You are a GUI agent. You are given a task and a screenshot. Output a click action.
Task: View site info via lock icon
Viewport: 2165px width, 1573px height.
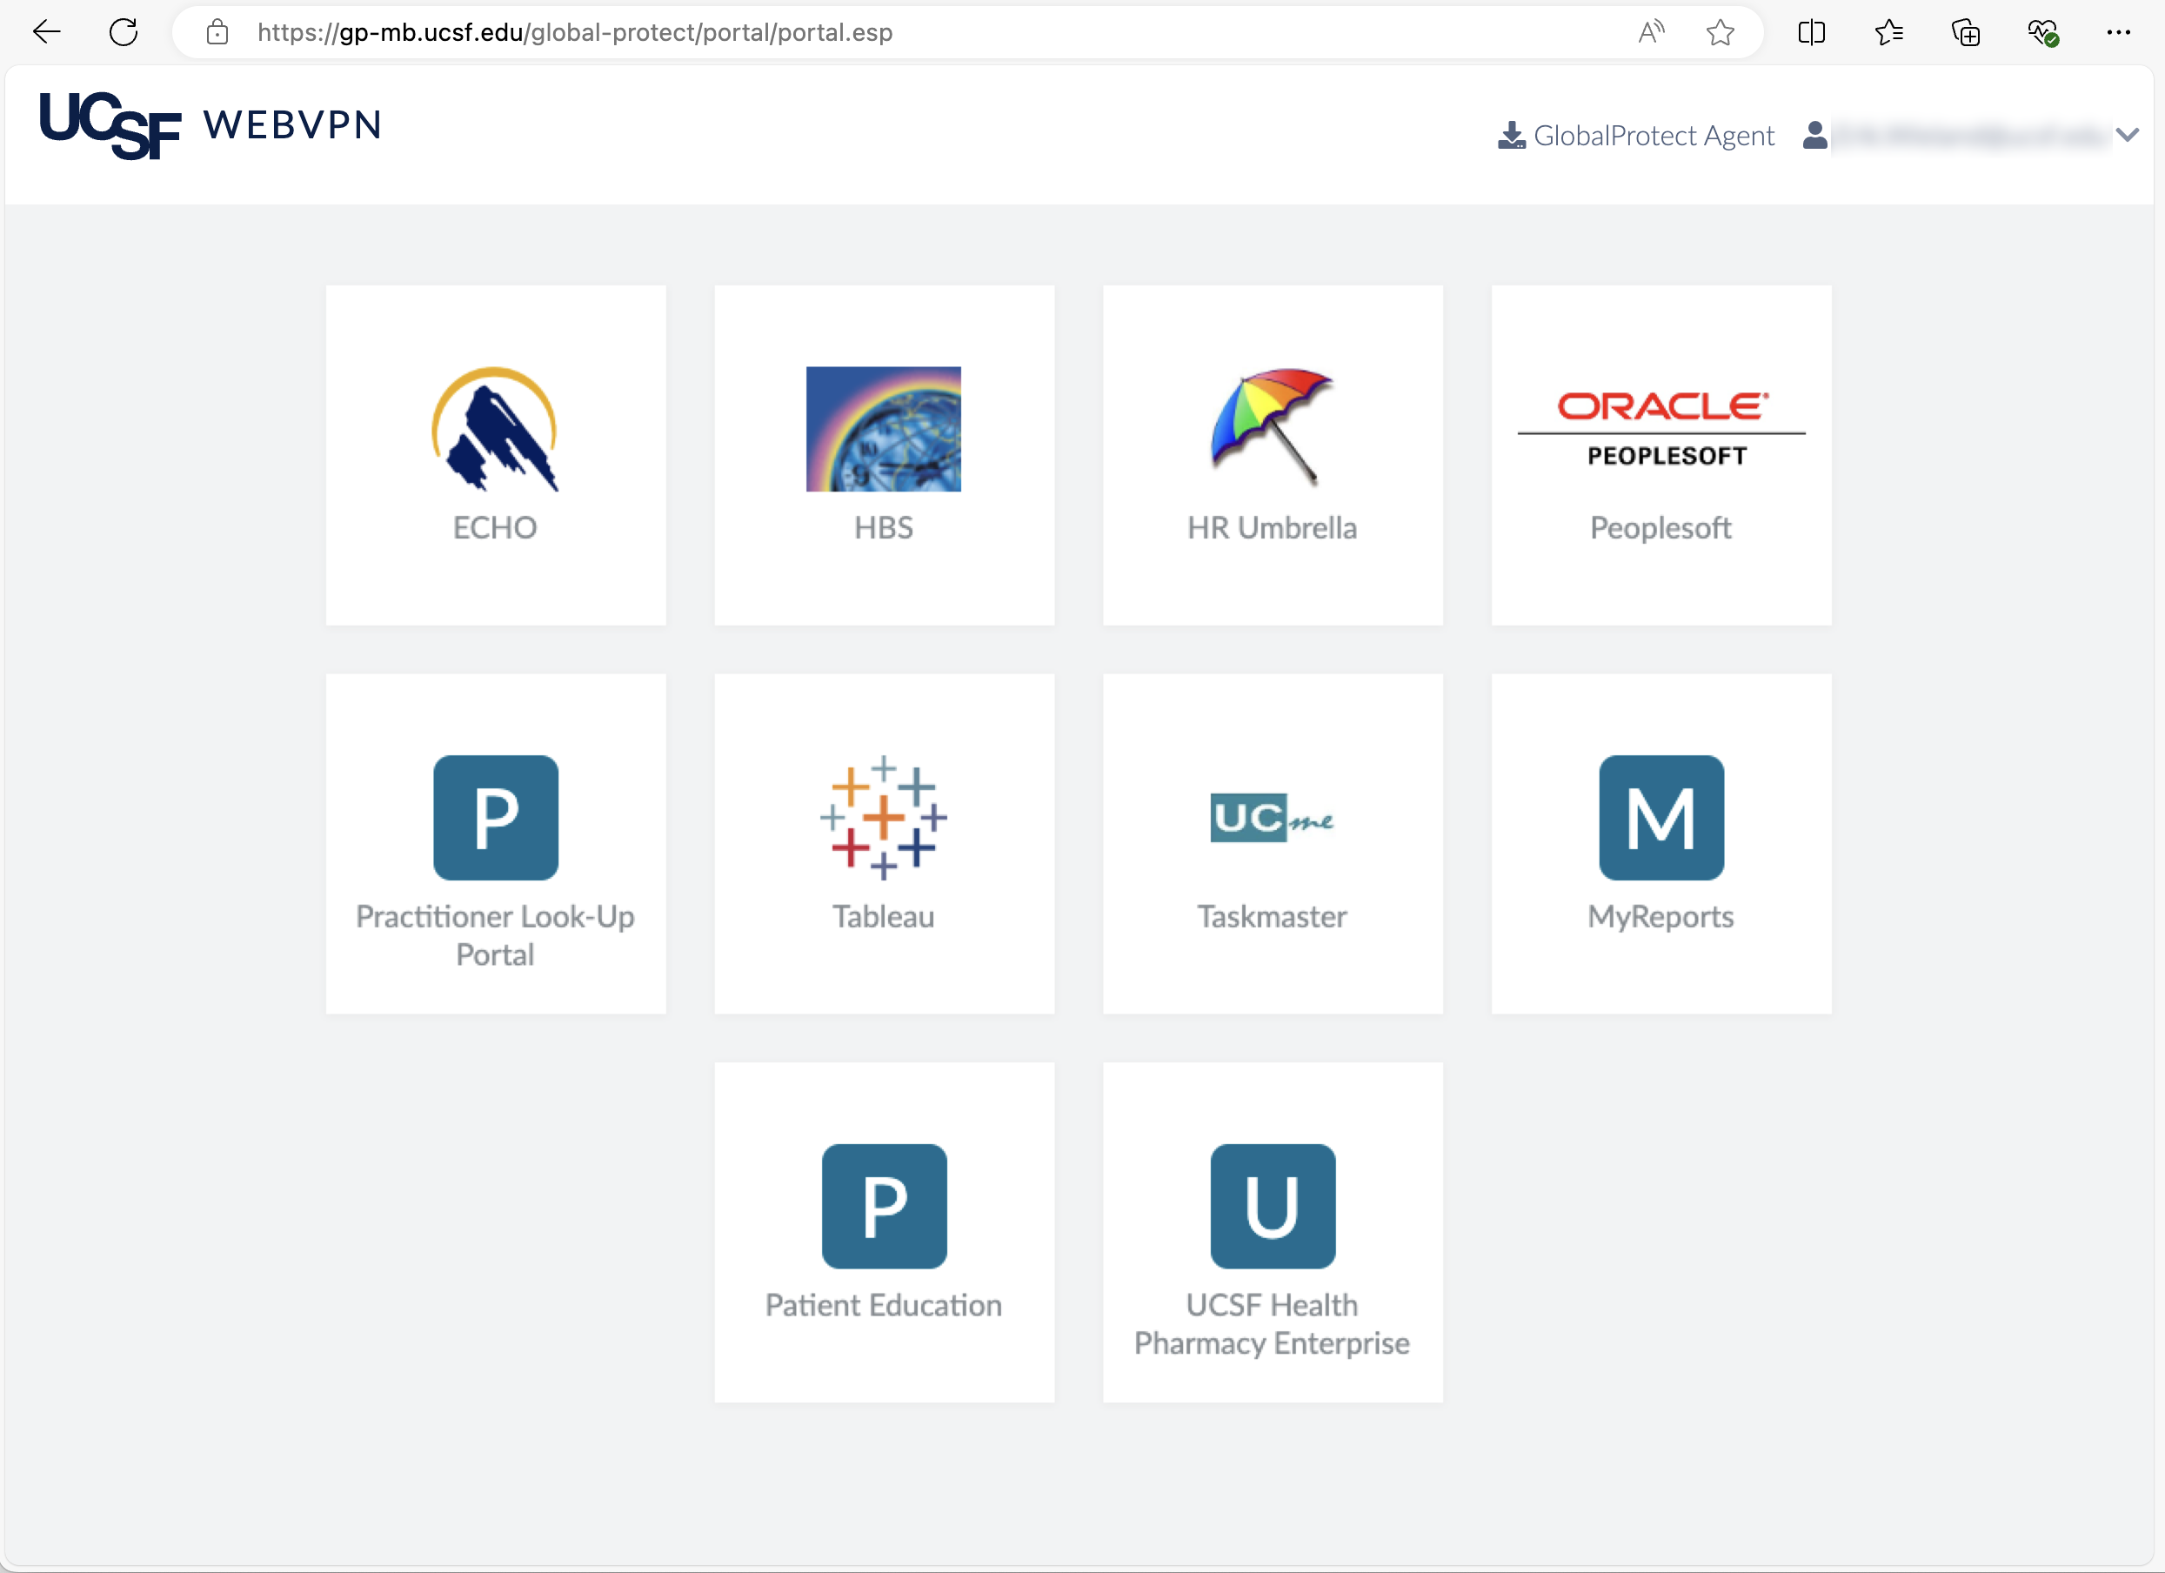(217, 31)
